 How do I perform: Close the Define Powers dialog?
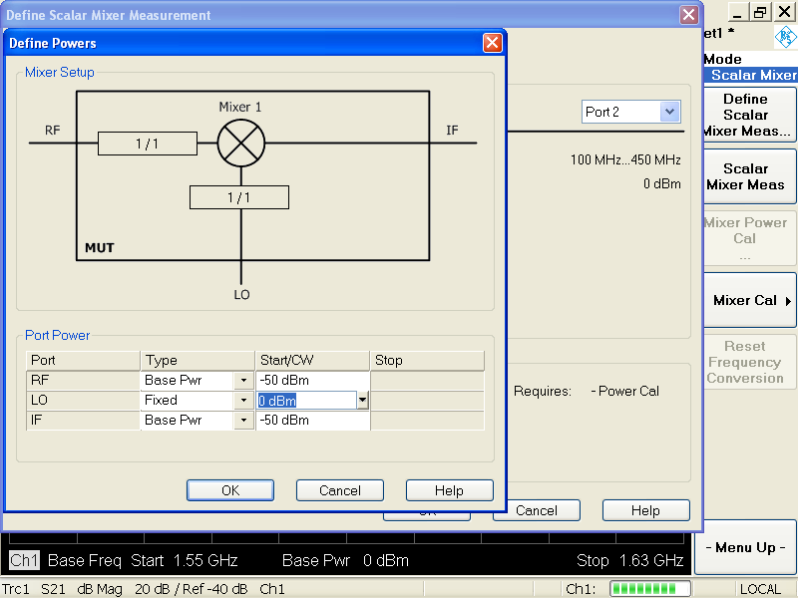pos(492,43)
